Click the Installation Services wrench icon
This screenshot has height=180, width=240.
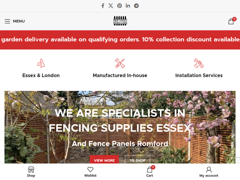pyautogui.click(x=199, y=63)
